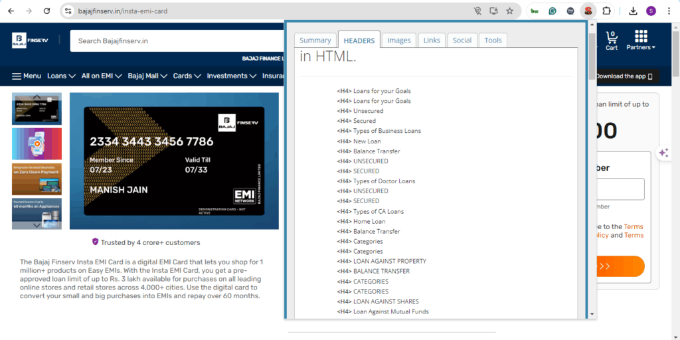Click the page scrollbar up arrow
The height and width of the screenshot is (340, 680).
click(x=675, y=27)
